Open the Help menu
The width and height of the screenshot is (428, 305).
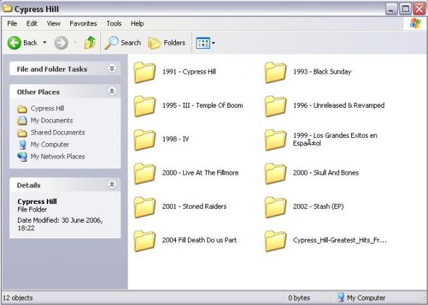[x=137, y=23]
